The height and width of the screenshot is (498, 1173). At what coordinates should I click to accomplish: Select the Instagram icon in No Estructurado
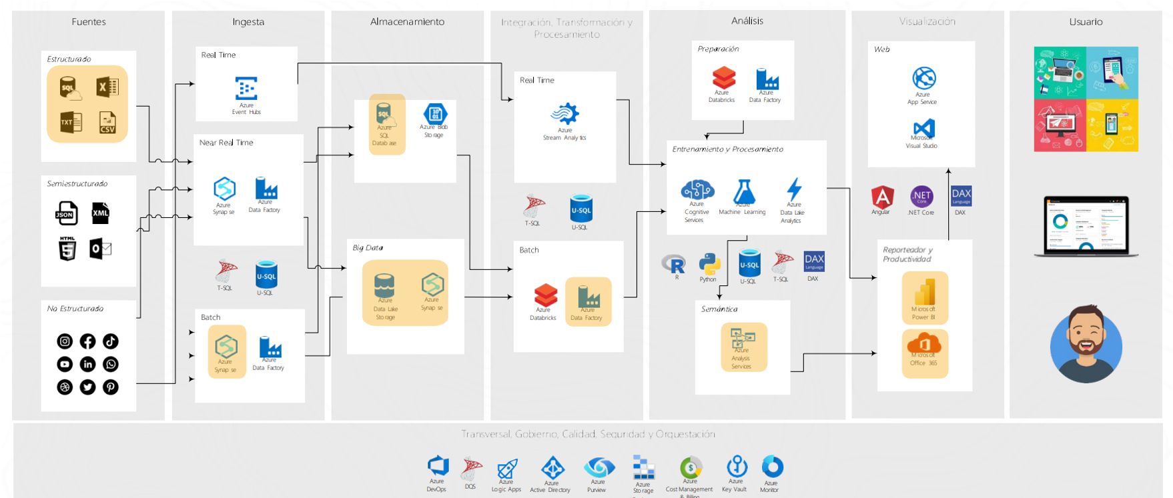[65, 341]
